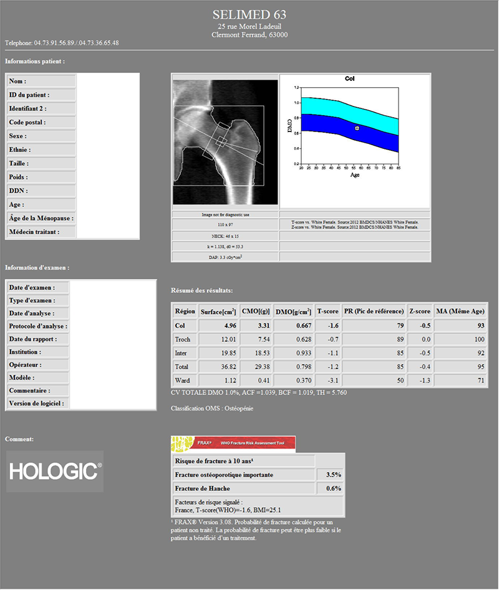This screenshot has height=590, width=499.
Task: Click the Commentaire field in exam information
Action: [112, 391]
